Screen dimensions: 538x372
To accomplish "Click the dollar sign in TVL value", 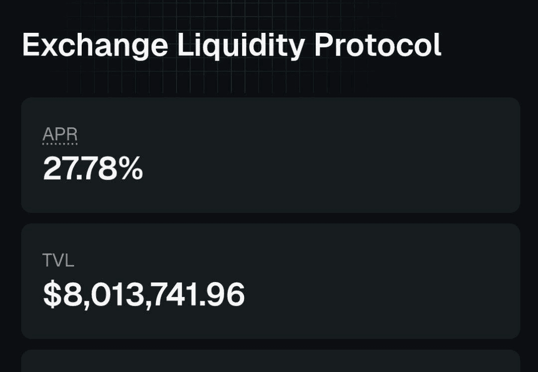I will 52,294.
